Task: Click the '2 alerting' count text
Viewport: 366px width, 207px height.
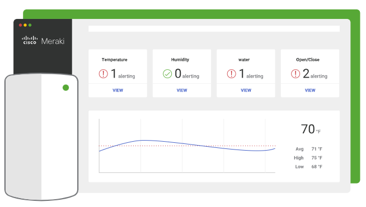Action: point(315,74)
